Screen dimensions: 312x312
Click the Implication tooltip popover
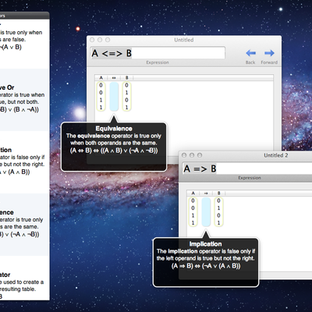coord(206,262)
